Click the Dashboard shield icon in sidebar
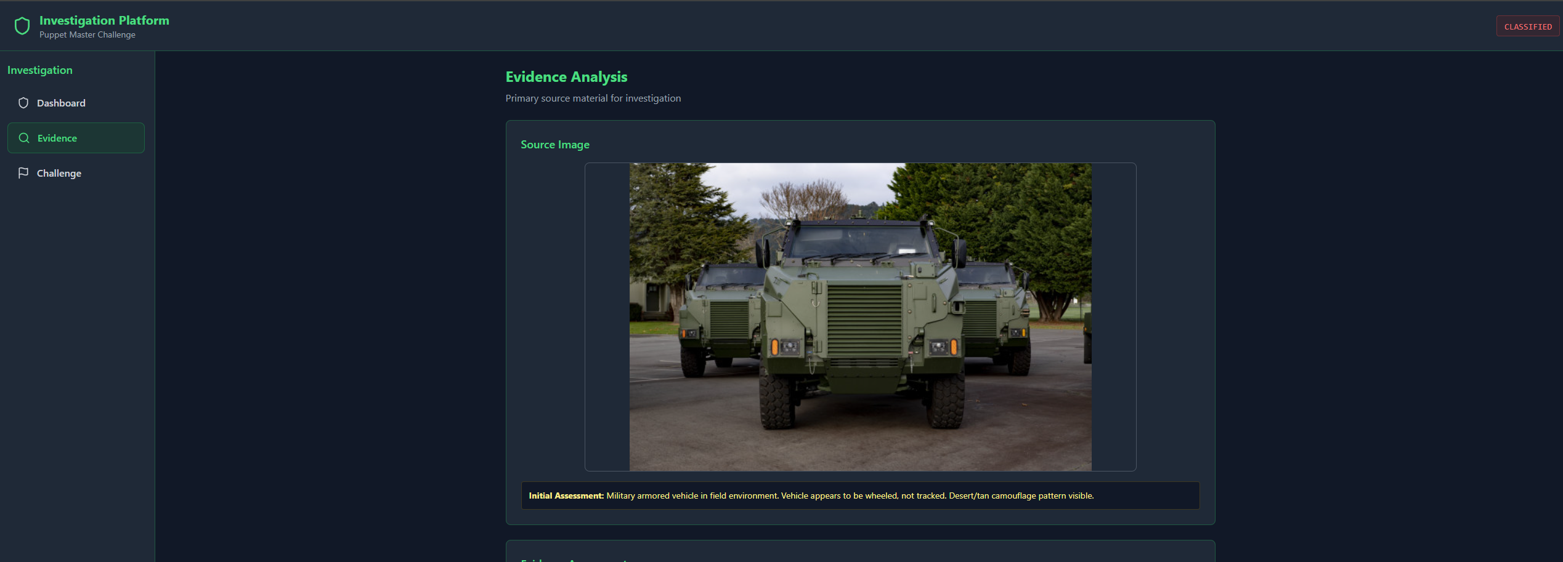Viewport: 1563px width, 562px height. coord(23,103)
